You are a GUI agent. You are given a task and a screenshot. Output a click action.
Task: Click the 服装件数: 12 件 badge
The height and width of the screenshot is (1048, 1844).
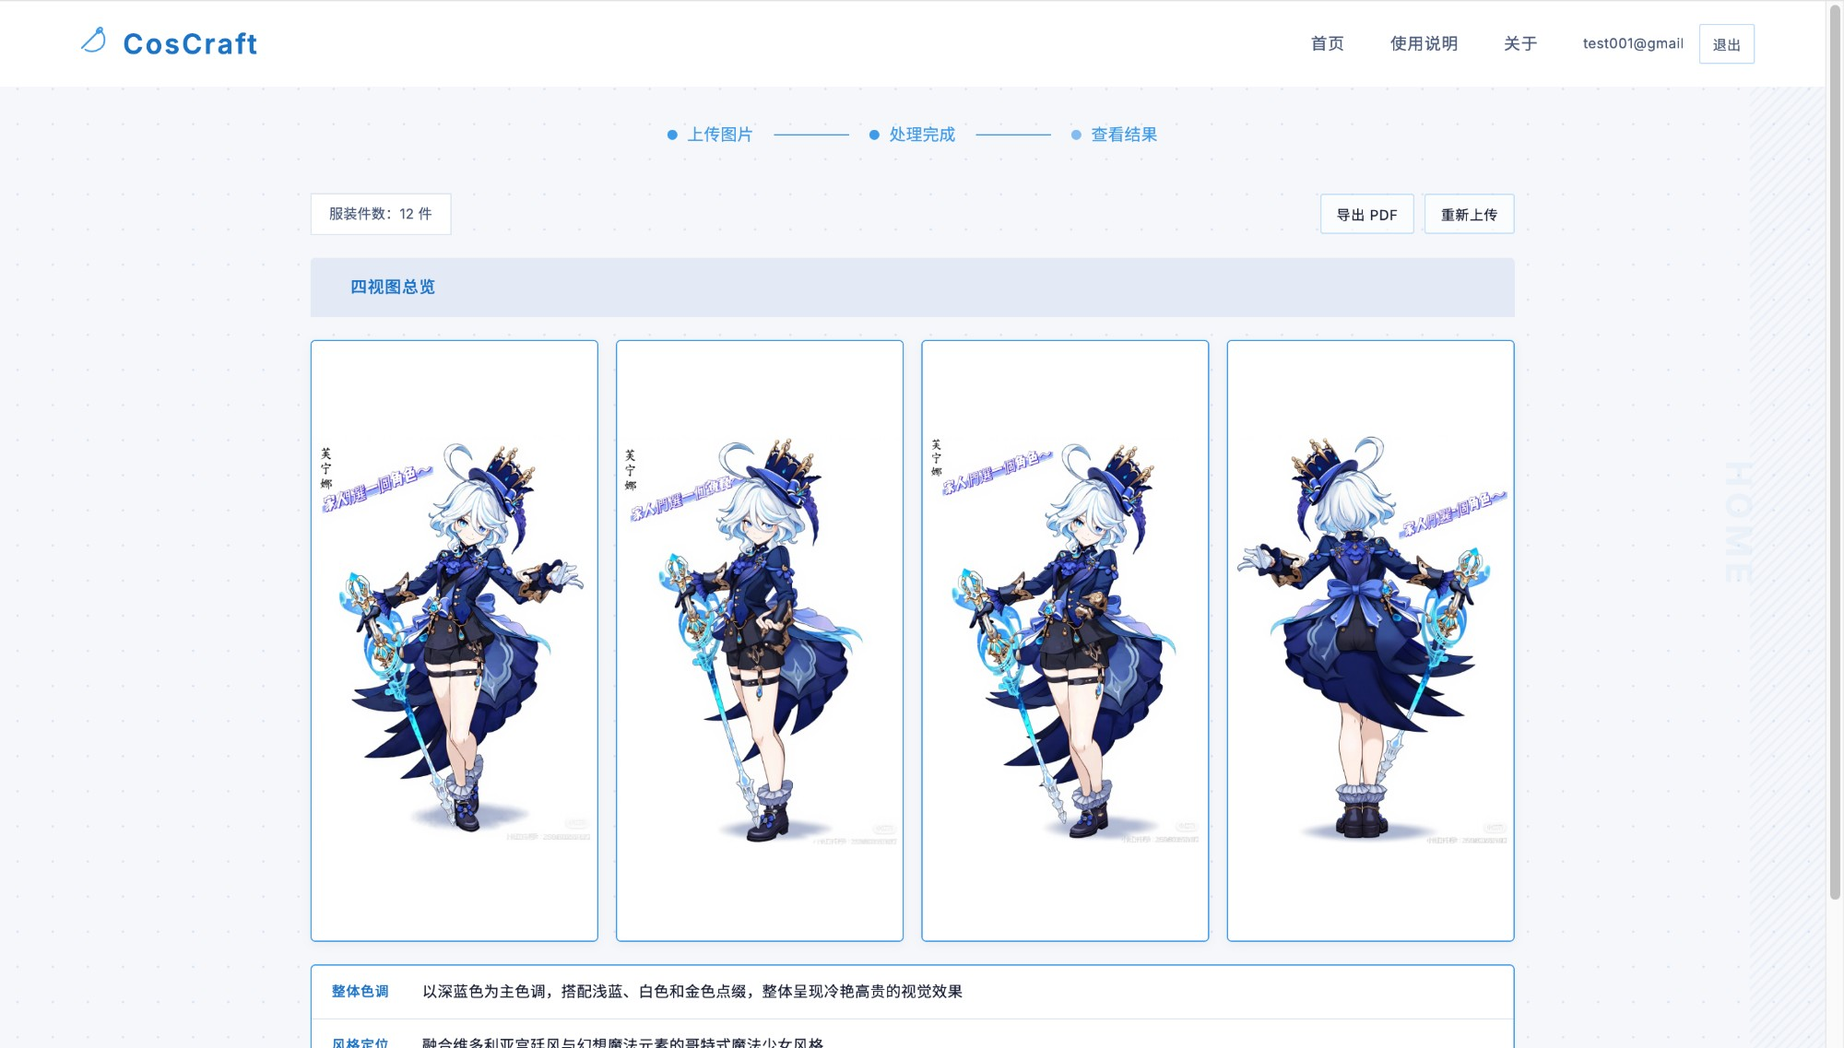pos(381,214)
